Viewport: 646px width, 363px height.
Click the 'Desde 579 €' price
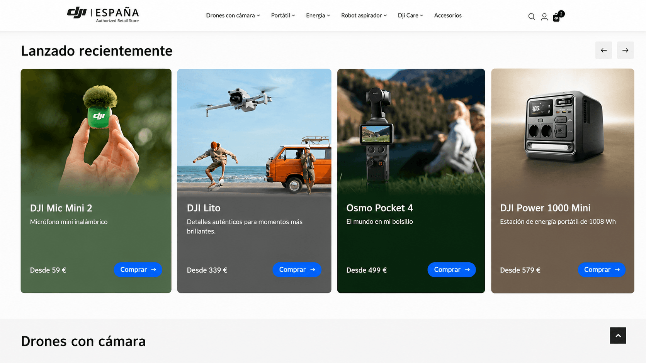[520, 270]
